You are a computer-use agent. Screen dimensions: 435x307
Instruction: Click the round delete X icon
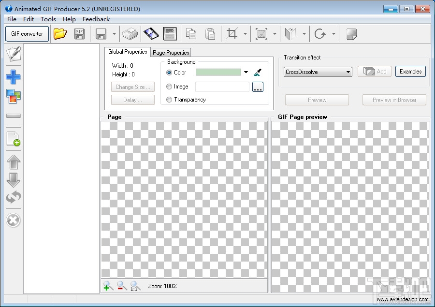pos(13,220)
